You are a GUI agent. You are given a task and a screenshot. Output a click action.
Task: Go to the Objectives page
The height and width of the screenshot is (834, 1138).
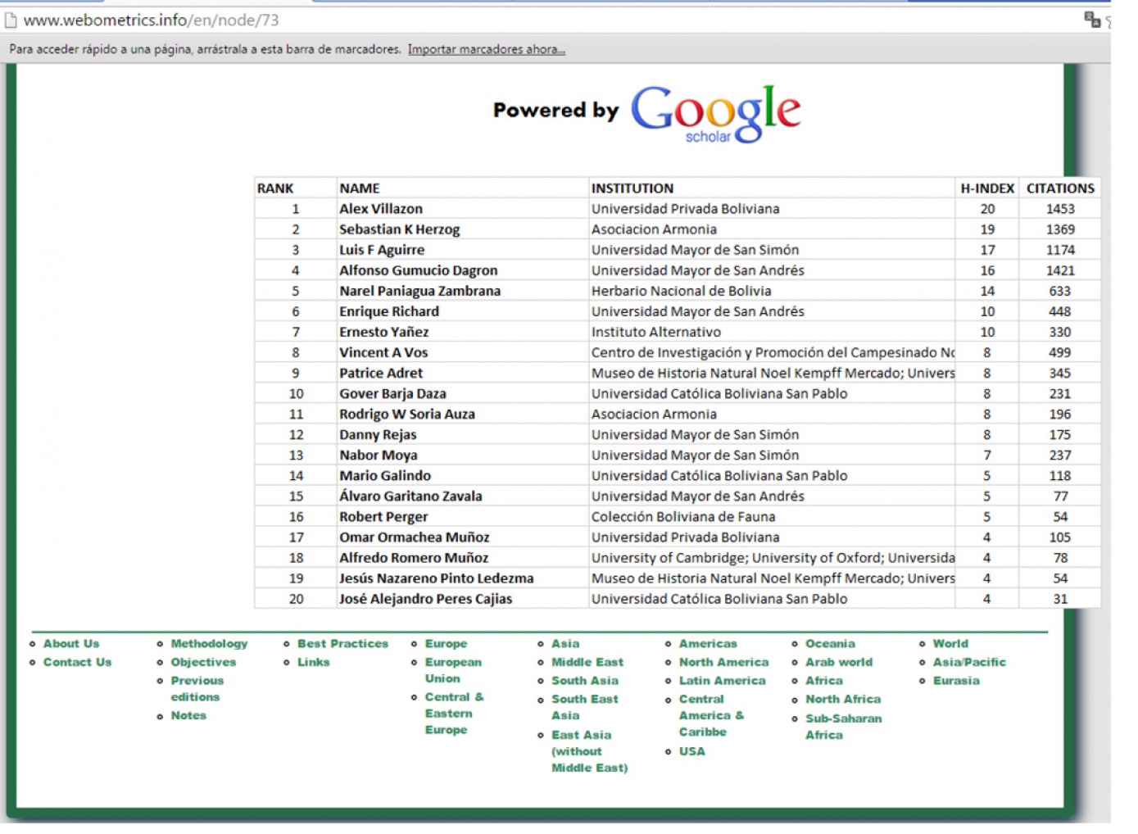tap(203, 662)
